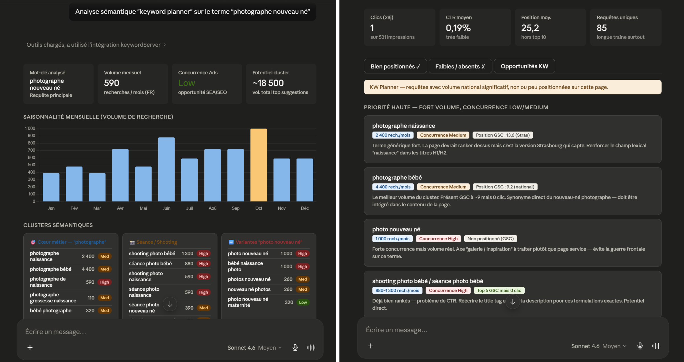Click 'Position GSC : 9,2 (national)' badge
The width and height of the screenshot is (684, 362).
[x=505, y=187]
